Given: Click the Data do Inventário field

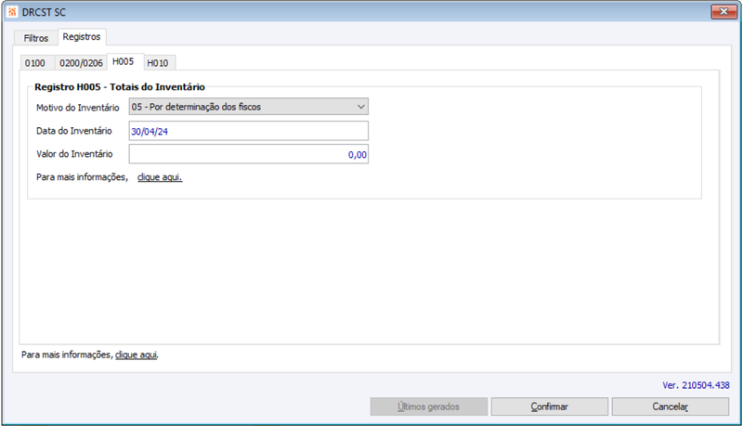Looking at the screenshot, I should pos(248,131).
